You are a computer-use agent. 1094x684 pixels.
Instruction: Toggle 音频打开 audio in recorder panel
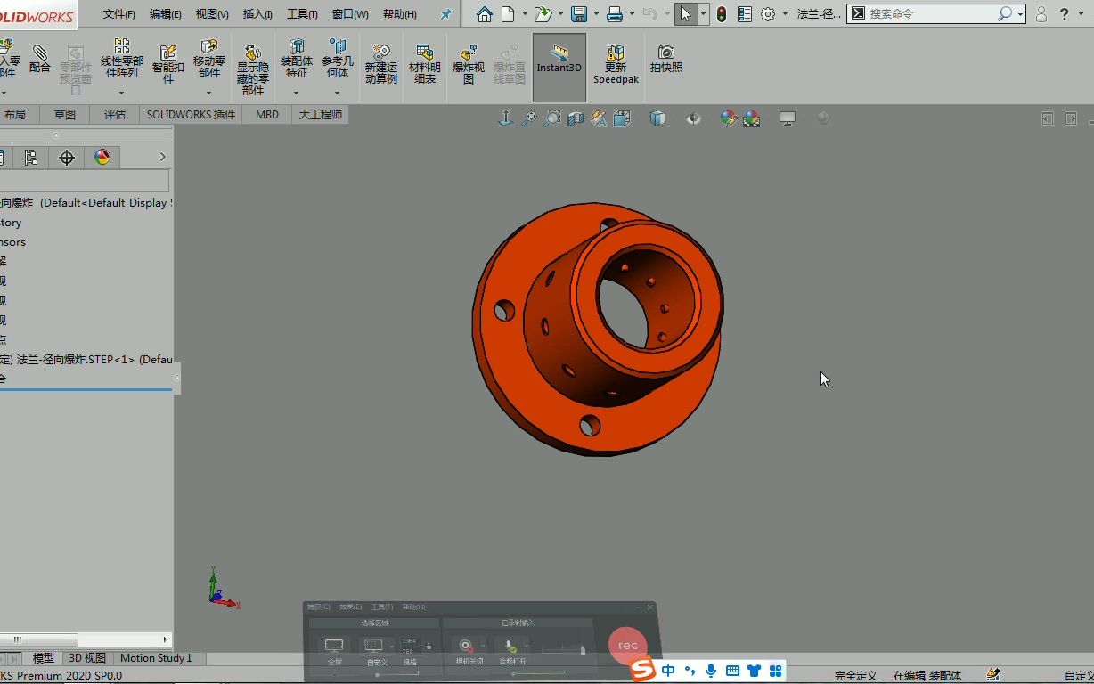point(510,643)
